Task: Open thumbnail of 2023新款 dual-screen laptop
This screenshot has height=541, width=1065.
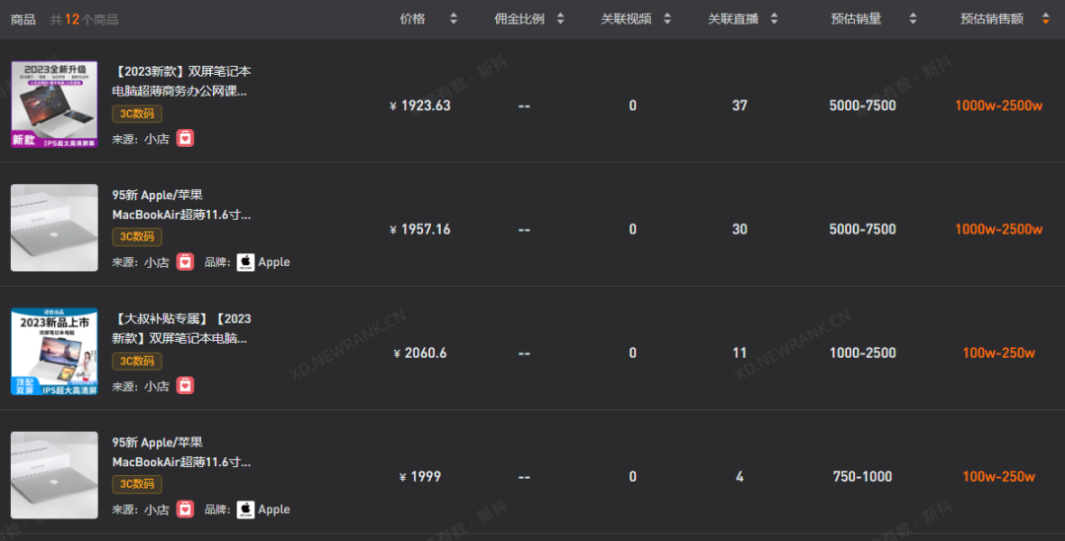Action: click(54, 104)
